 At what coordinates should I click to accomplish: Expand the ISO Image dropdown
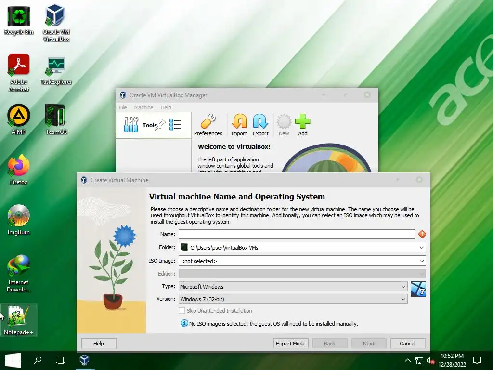421,261
